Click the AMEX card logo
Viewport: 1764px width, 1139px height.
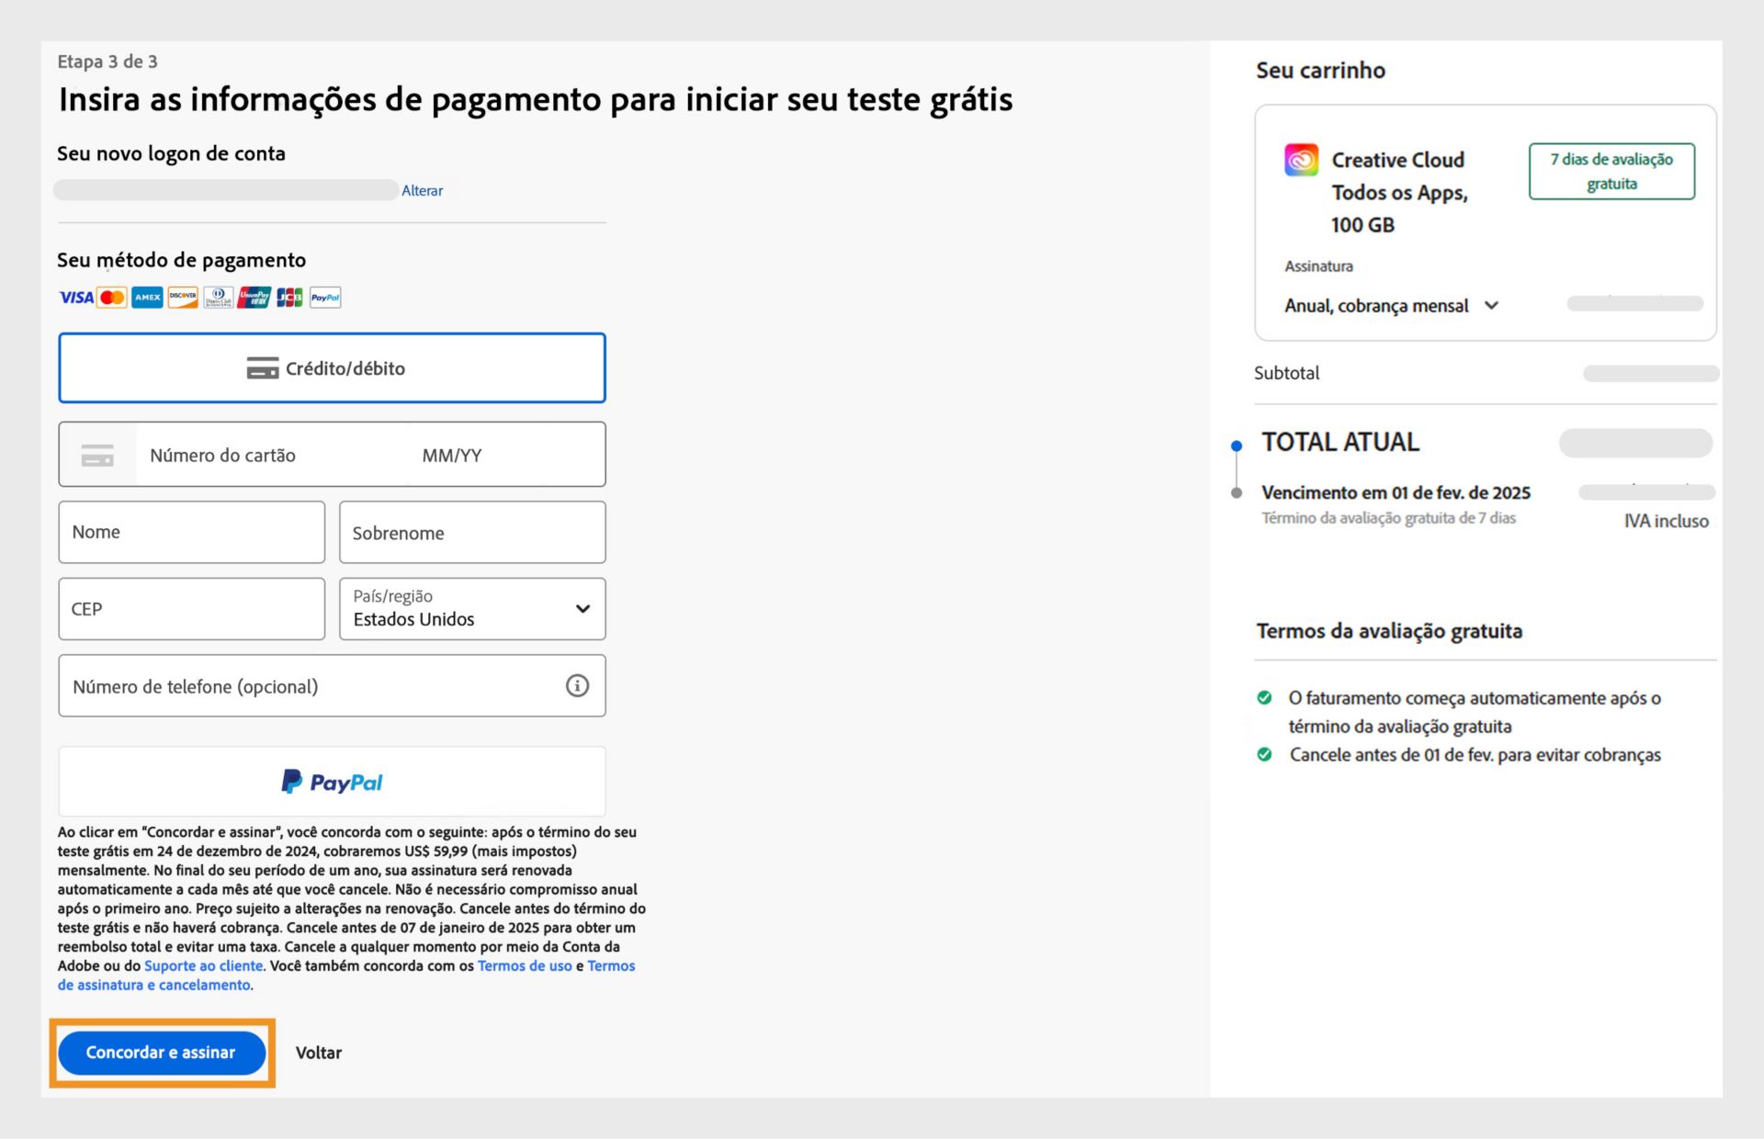[x=147, y=298]
